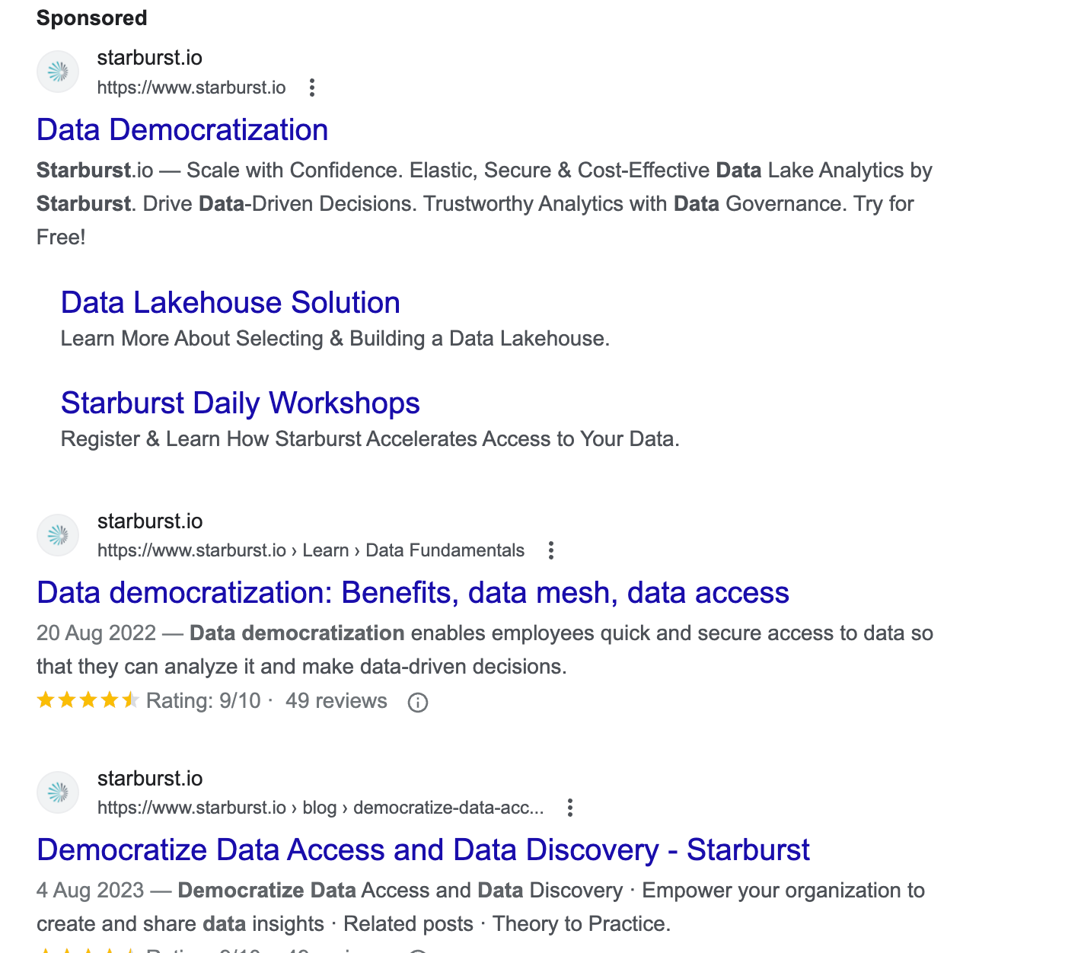This screenshot has width=1081, height=953.
Task: Click the sponsored URL https://www.starburst.io
Action: coord(191,88)
